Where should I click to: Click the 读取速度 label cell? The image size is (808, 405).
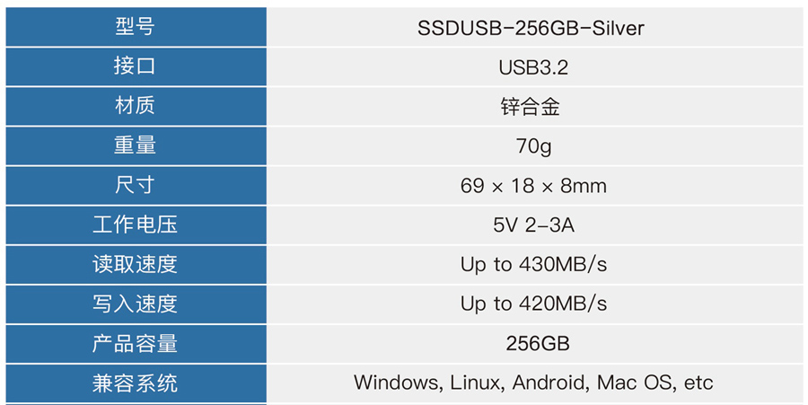tap(136, 264)
